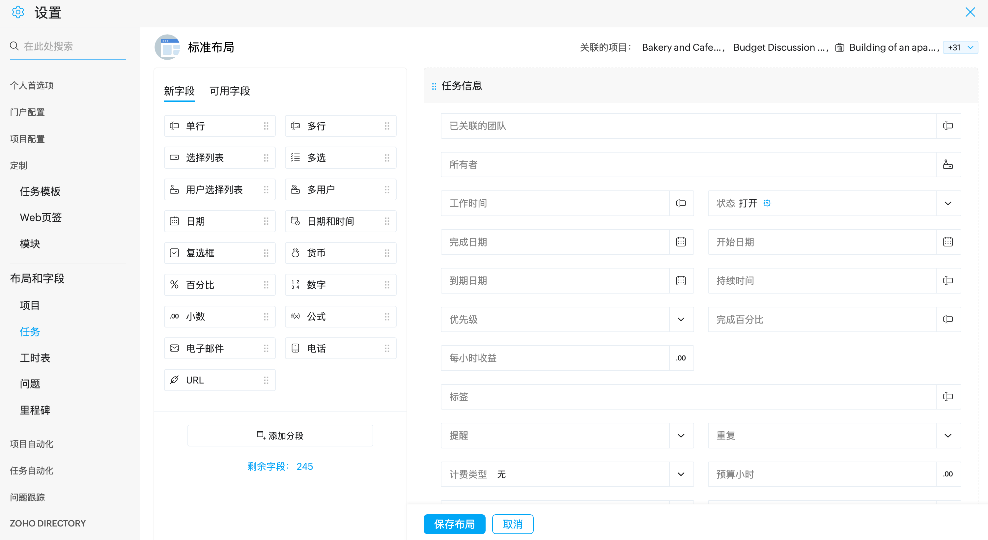The width and height of the screenshot is (988, 540).
Task: Click the 保存布局 button
Action: tap(454, 524)
